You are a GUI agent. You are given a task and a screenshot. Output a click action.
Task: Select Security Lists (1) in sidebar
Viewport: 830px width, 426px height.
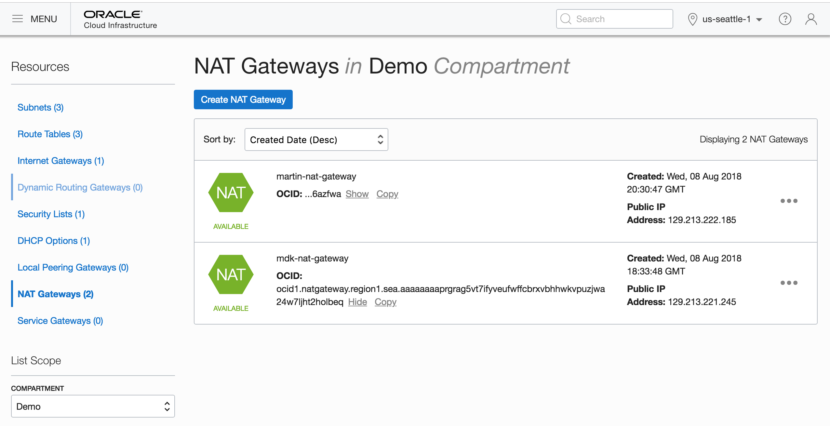coord(51,214)
